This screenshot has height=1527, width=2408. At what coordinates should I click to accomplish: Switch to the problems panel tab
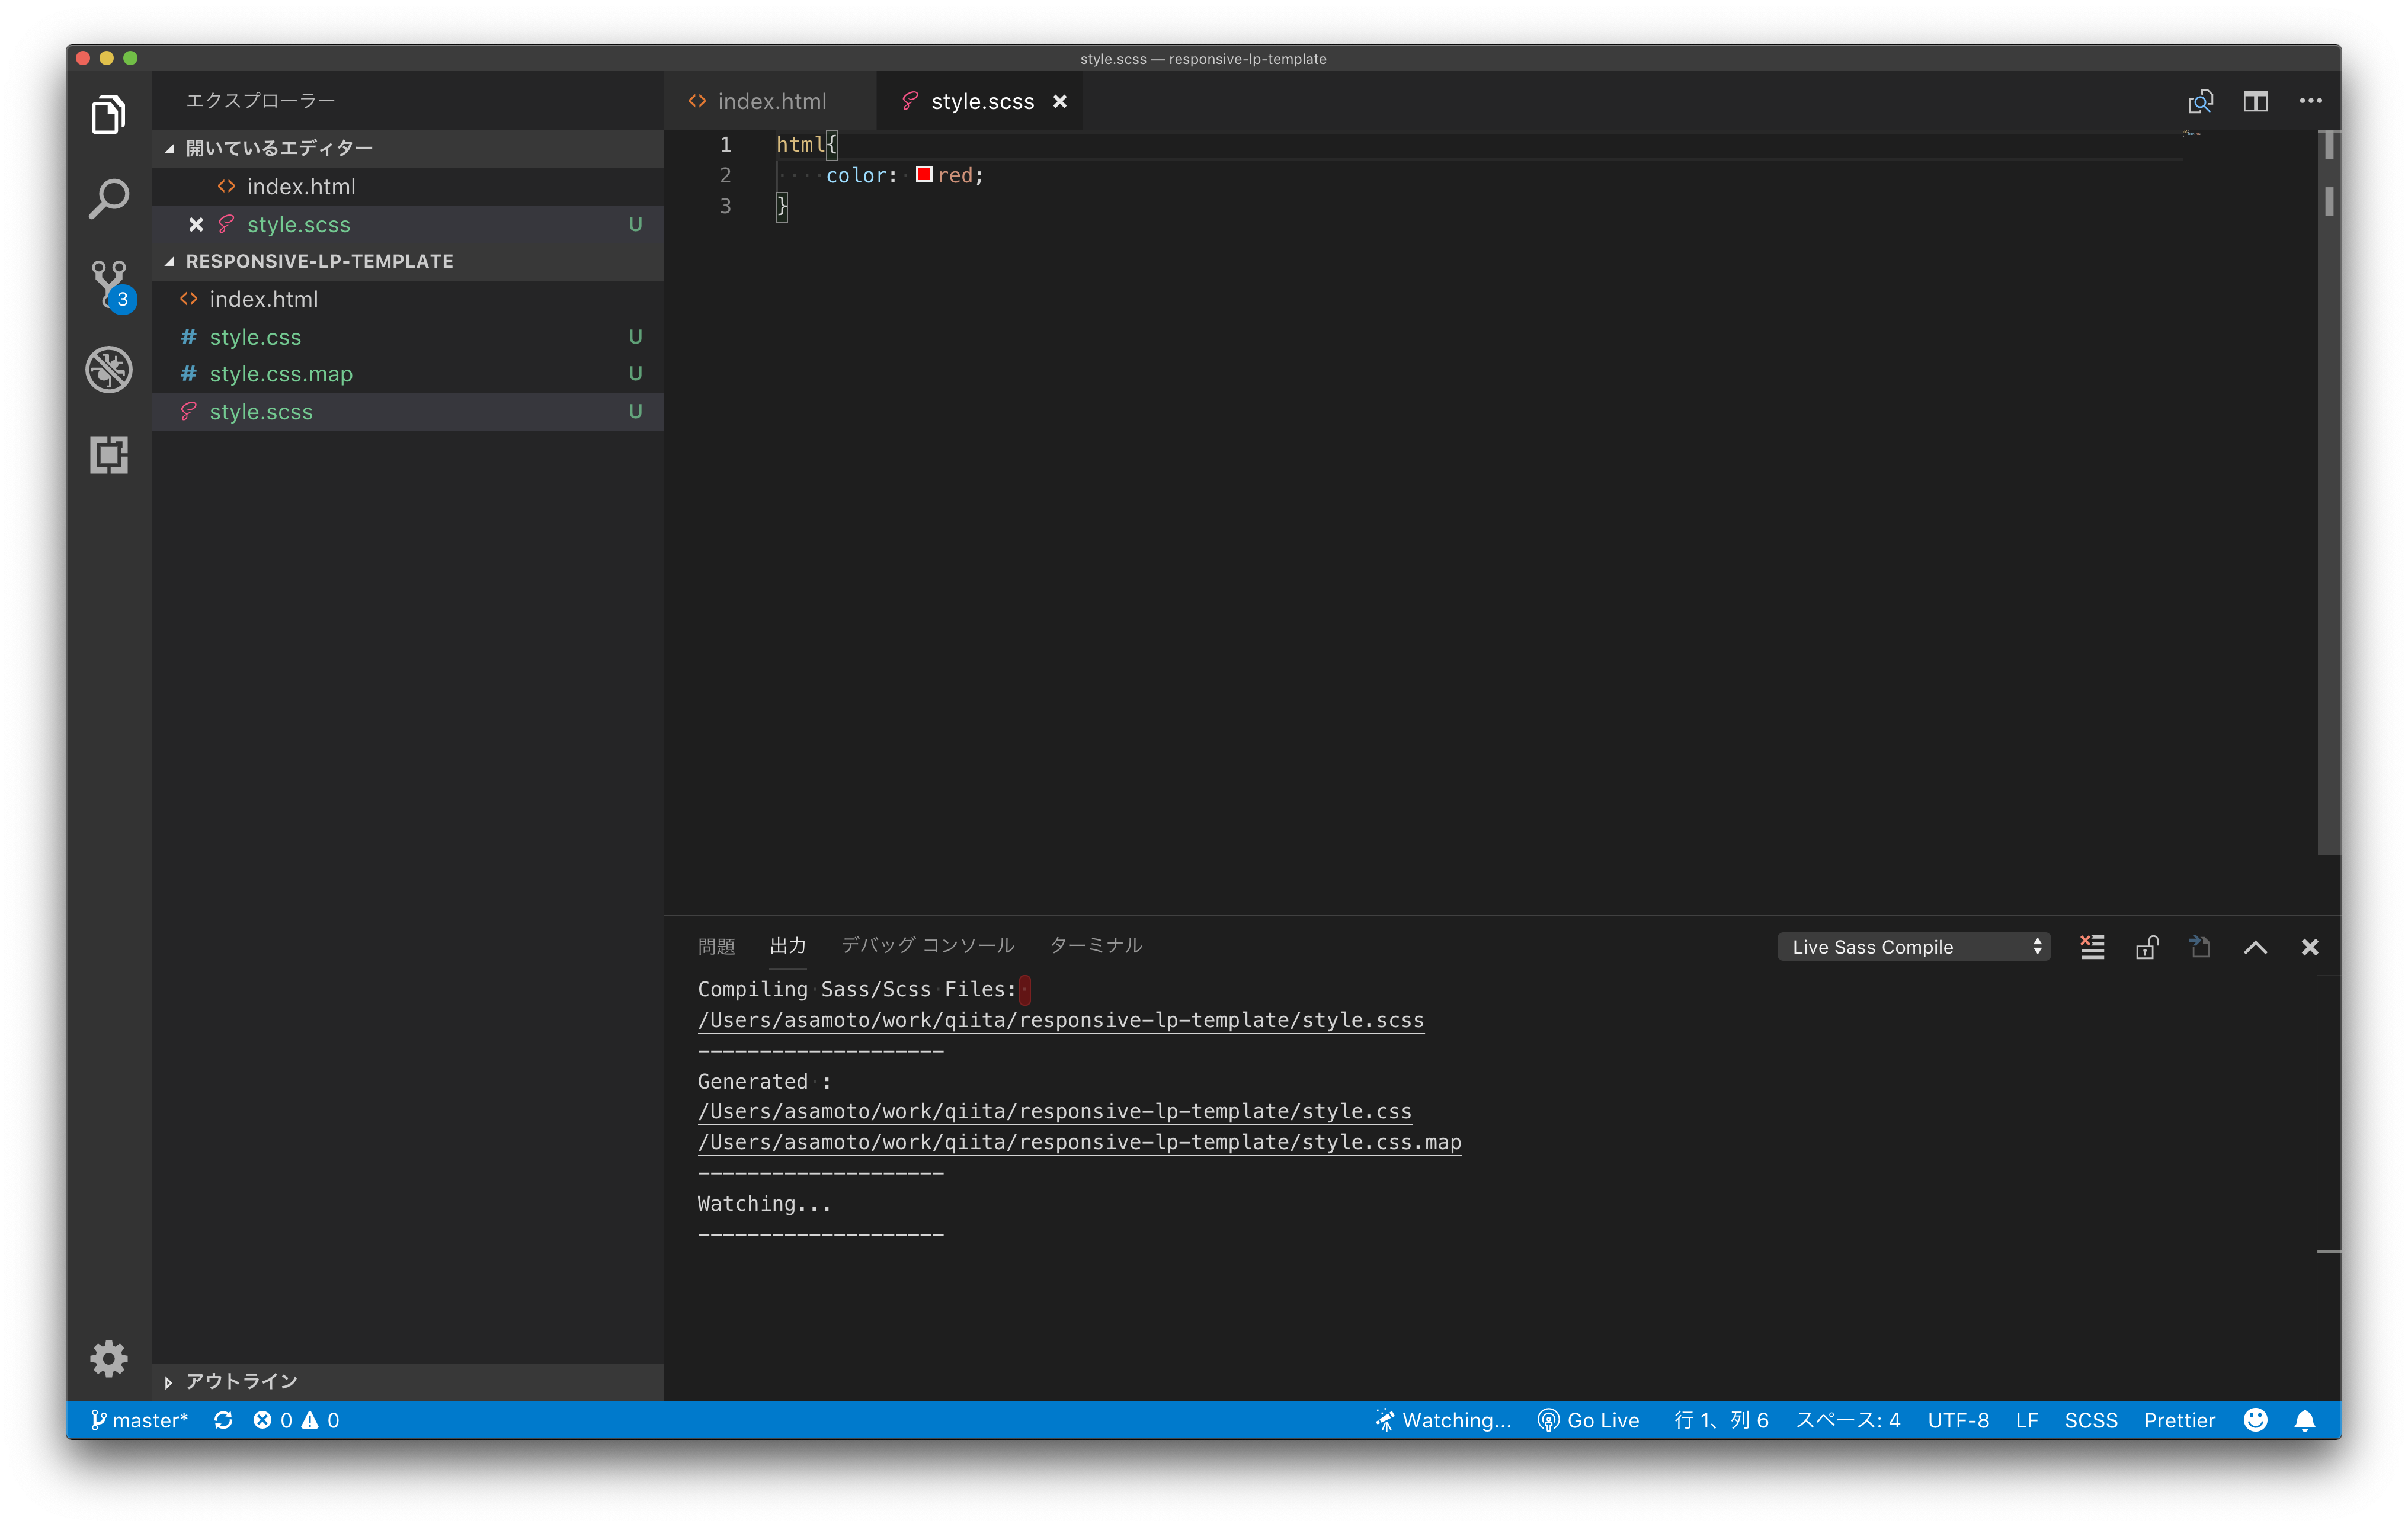(x=716, y=945)
